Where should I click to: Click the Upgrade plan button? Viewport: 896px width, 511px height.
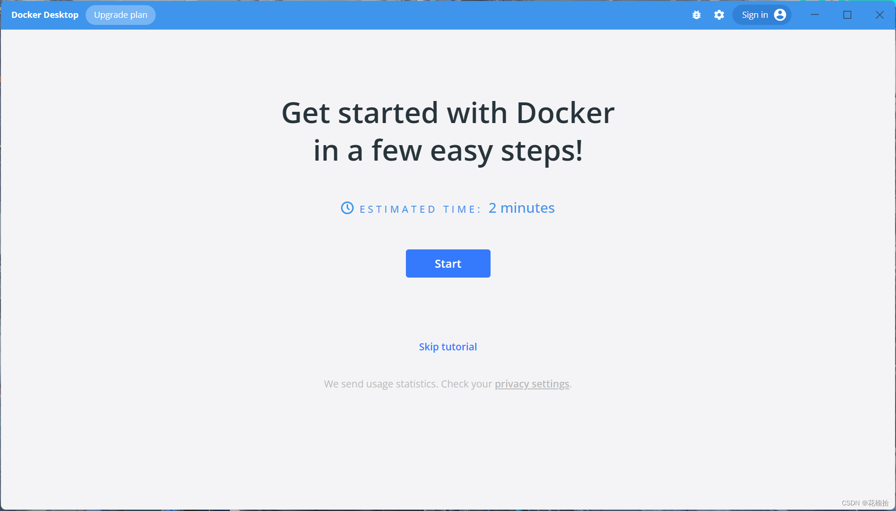point(120,15)
